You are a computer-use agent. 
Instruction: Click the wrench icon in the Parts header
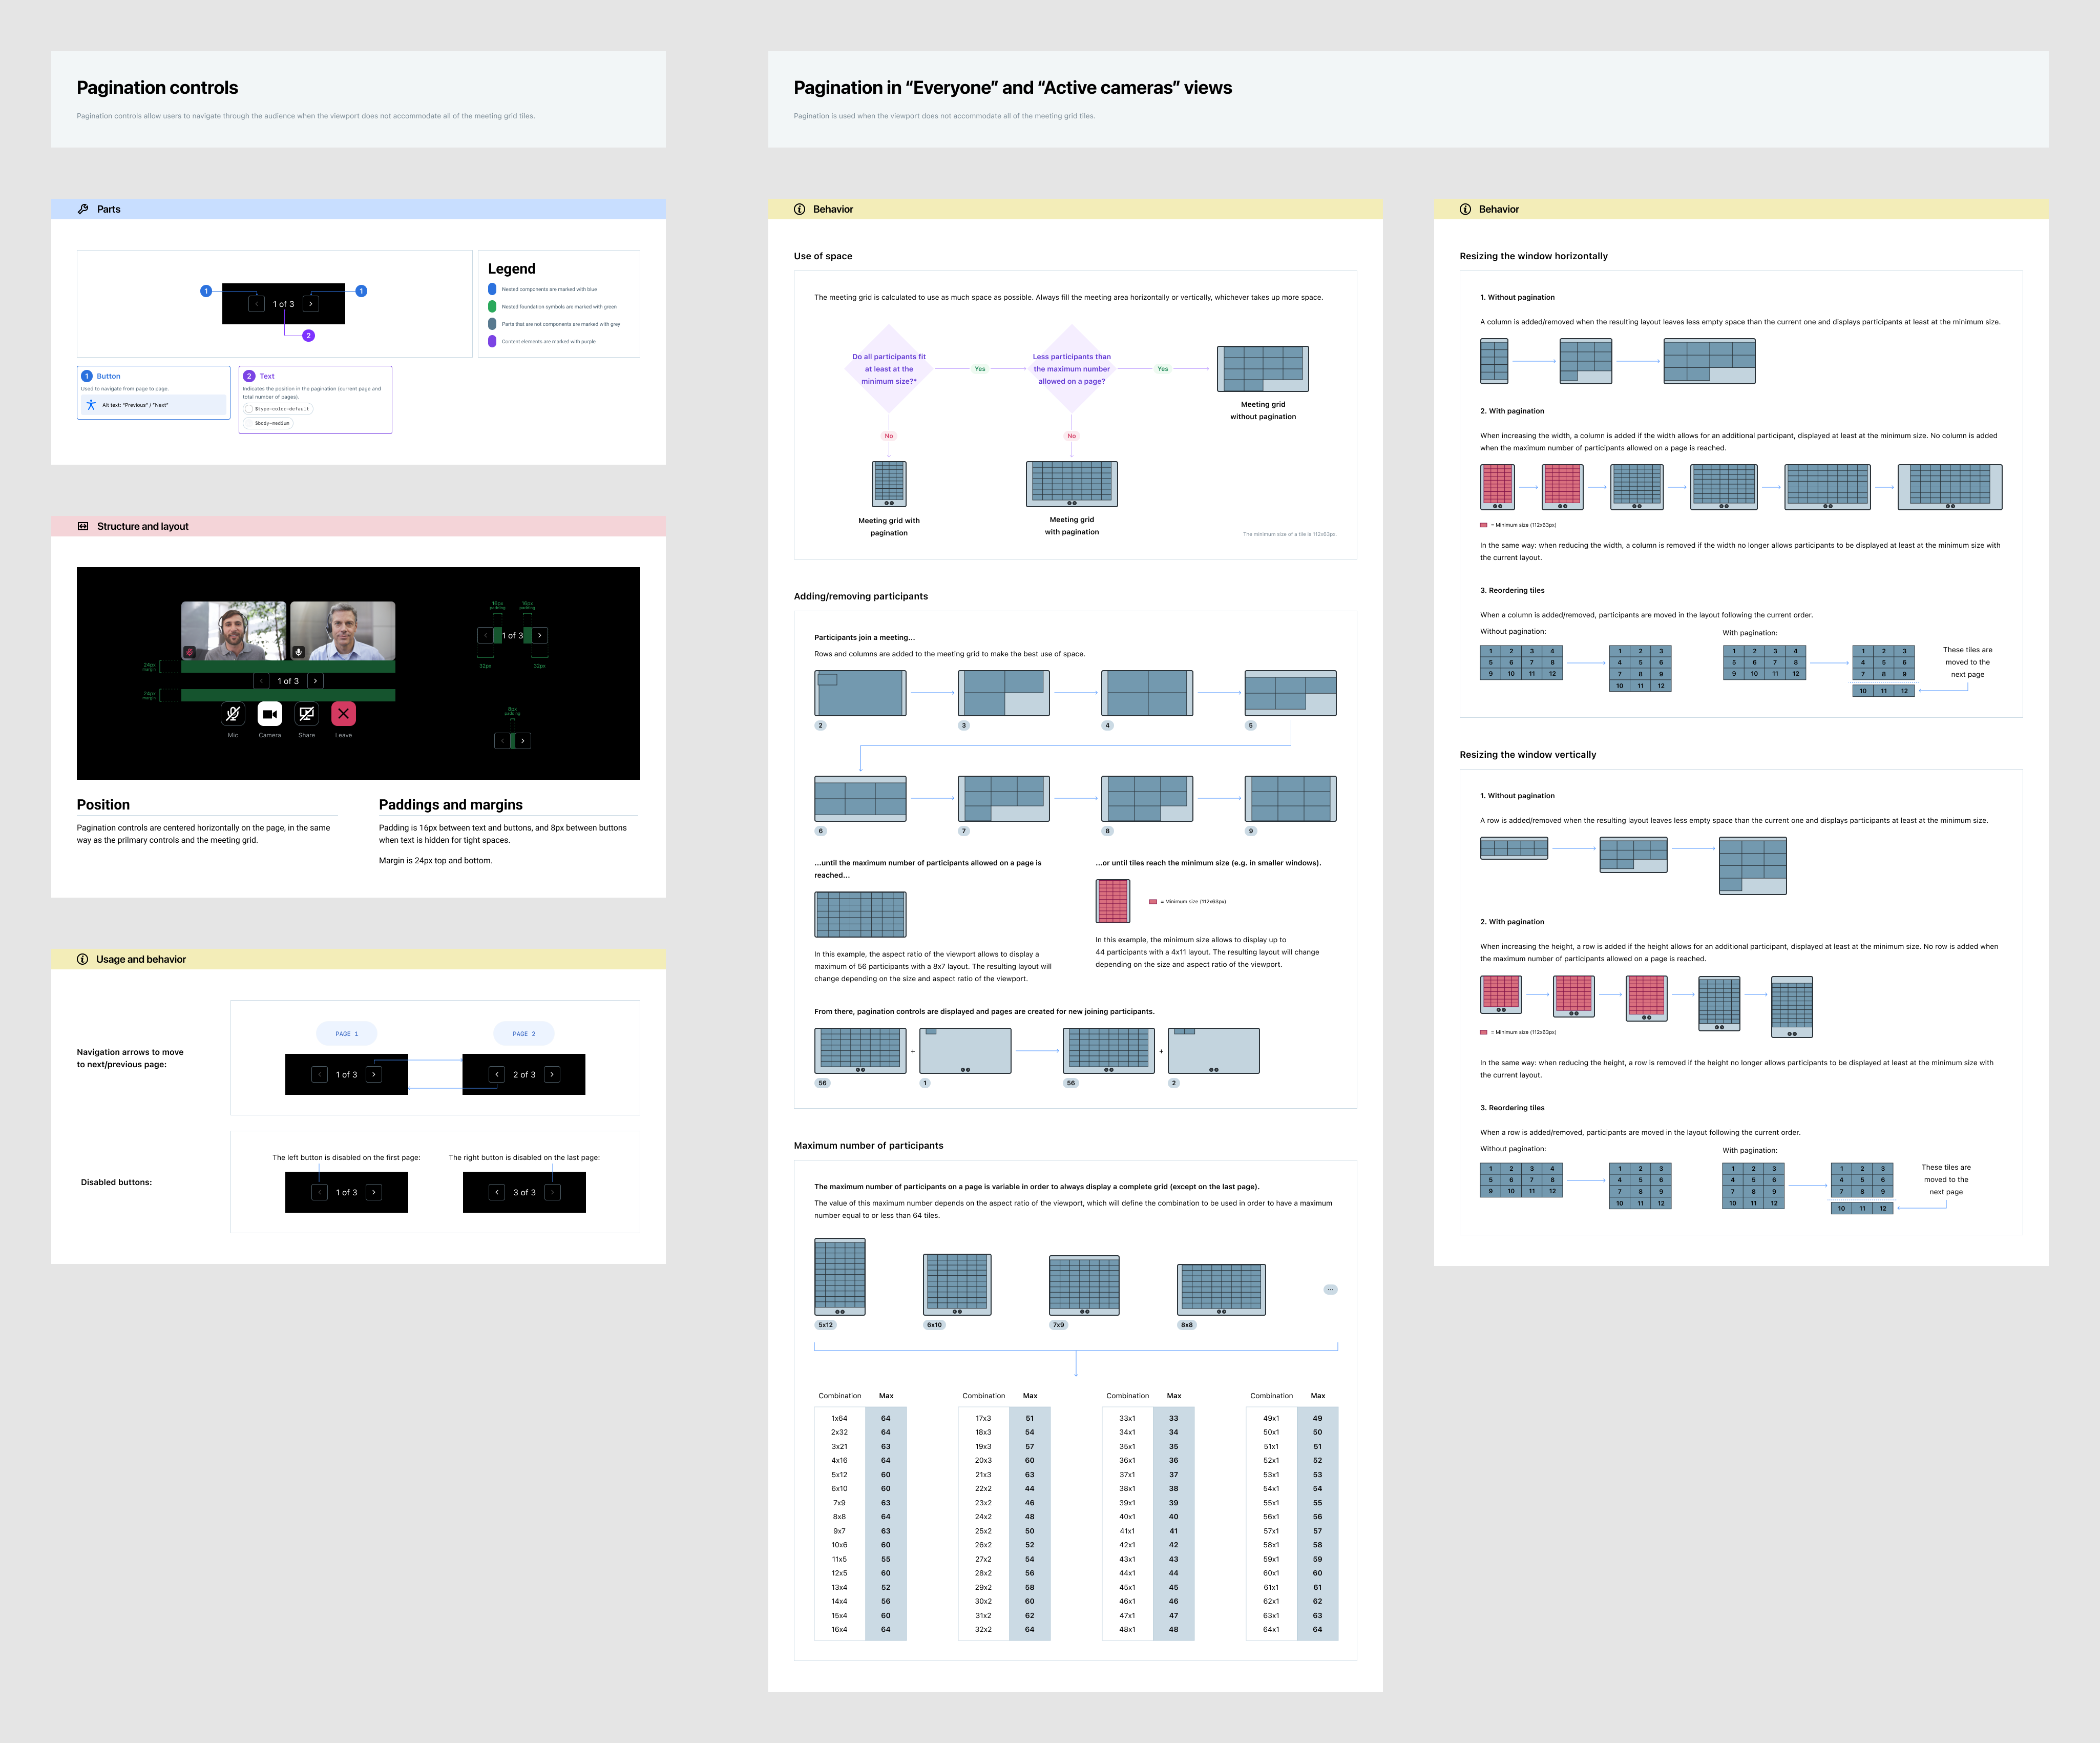pos(83,209)
